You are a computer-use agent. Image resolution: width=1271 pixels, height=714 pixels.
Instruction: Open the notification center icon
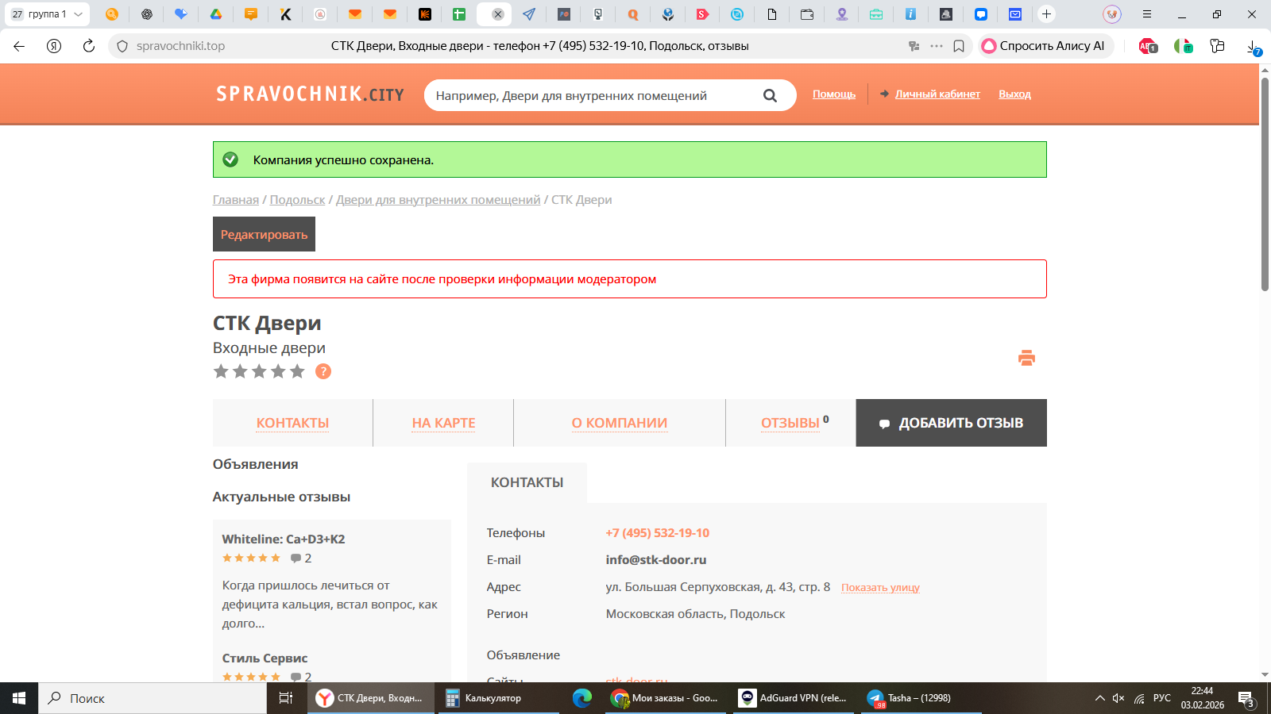coord(1246,699)
